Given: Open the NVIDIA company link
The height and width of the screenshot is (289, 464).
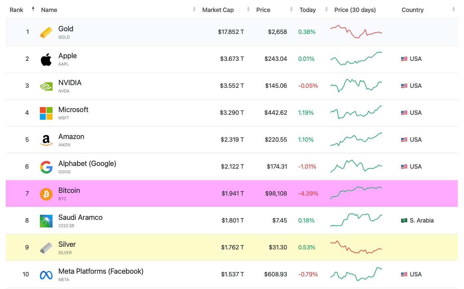Looking at the screenshot, I should (x=70, y=83).
